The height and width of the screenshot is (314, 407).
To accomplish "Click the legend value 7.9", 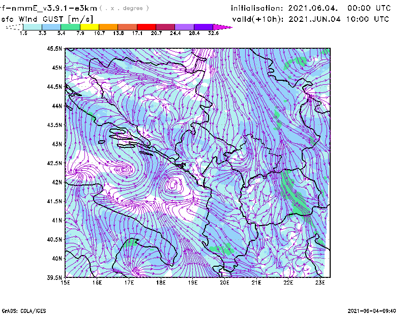I will (x=80, y=33).
